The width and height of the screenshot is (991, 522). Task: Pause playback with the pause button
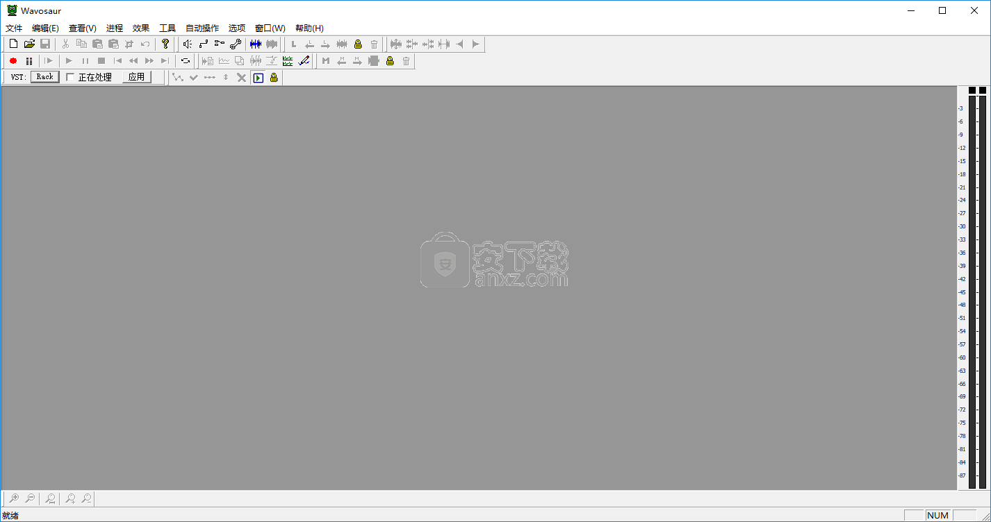(x=85, y=61)
